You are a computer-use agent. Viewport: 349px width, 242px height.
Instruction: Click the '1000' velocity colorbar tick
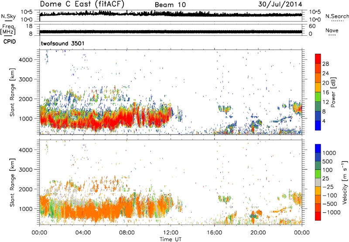(329, 153)
